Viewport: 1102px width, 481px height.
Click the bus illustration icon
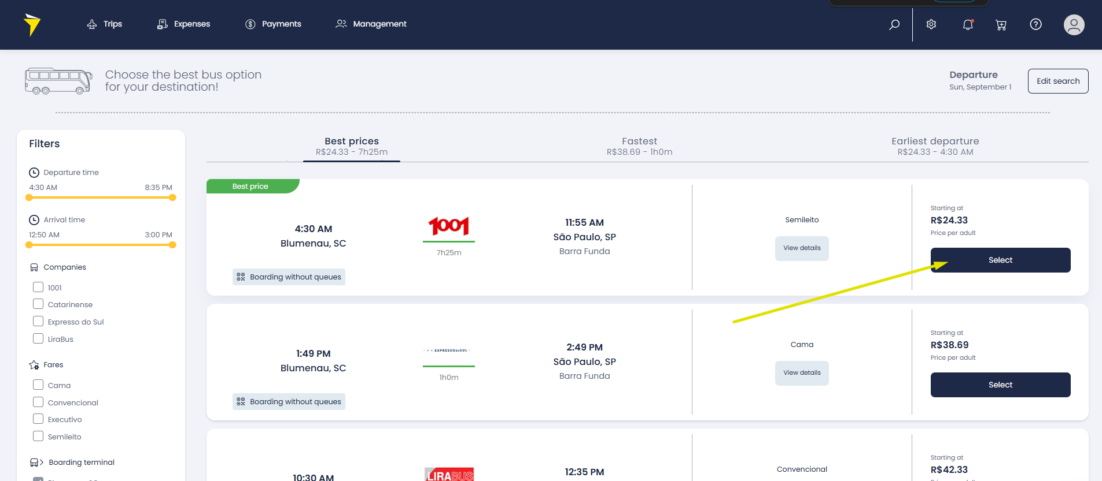(x=58, y=81)
